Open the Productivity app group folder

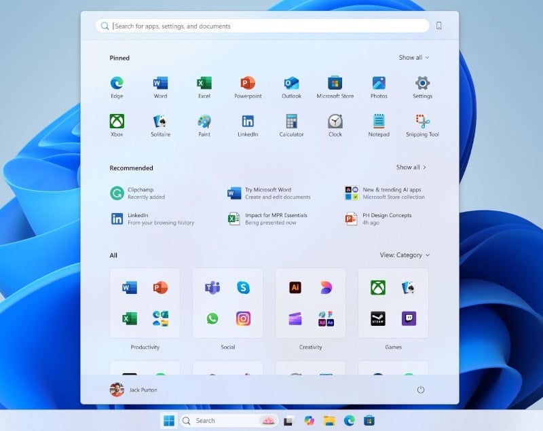[x=145, y=303]
